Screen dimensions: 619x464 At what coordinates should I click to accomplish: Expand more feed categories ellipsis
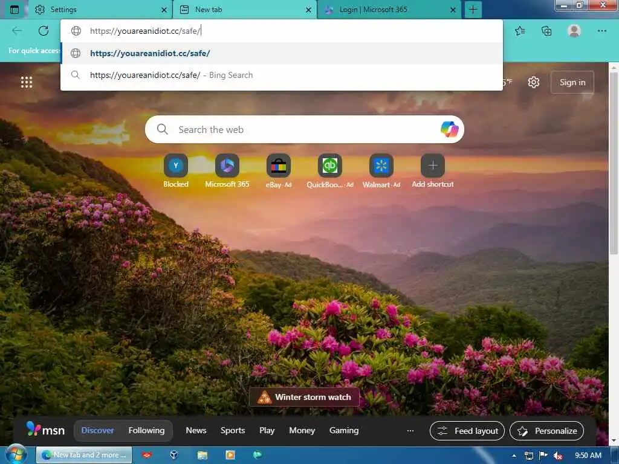pos(410,430)
